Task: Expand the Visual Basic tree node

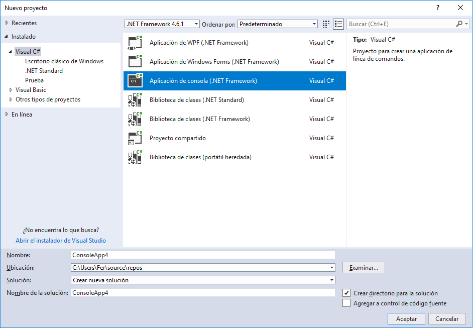Action: click(11, 90)
